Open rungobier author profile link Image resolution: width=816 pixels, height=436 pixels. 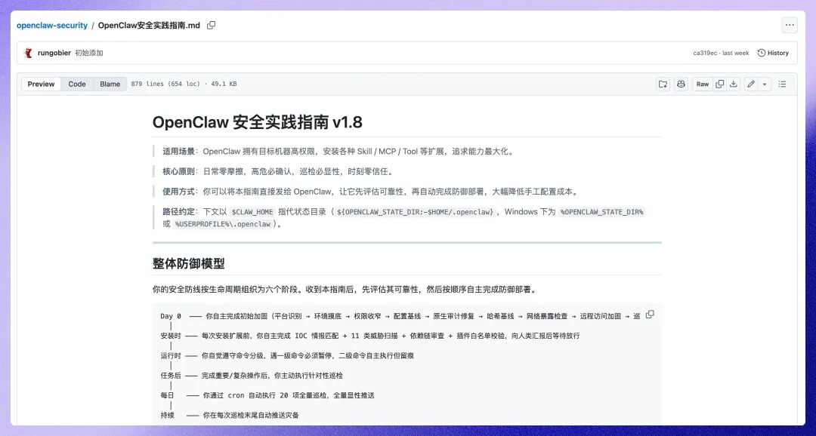[x=54, y=53]
